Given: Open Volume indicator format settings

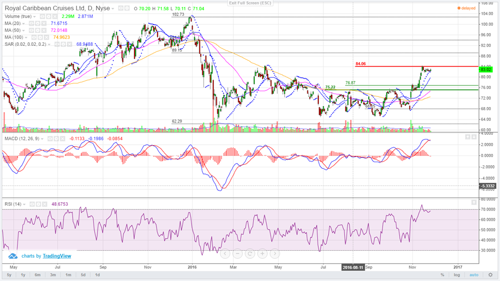Looking at the screenshot, I should (49, 16).
